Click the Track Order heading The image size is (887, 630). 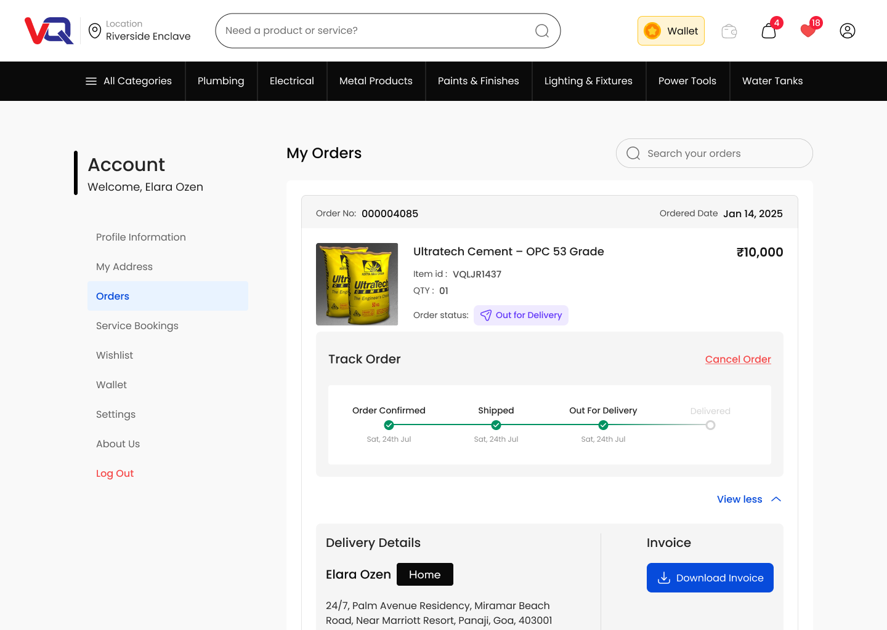tap(365, 359)
